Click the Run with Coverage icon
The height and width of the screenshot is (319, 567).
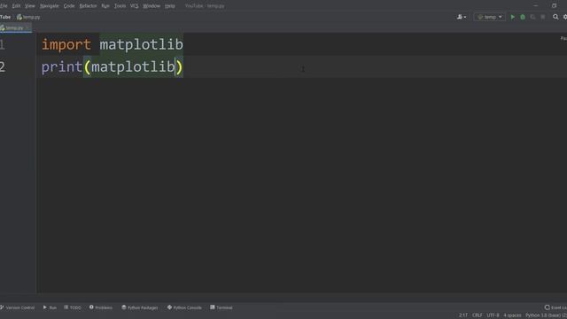tap(532, 17)
